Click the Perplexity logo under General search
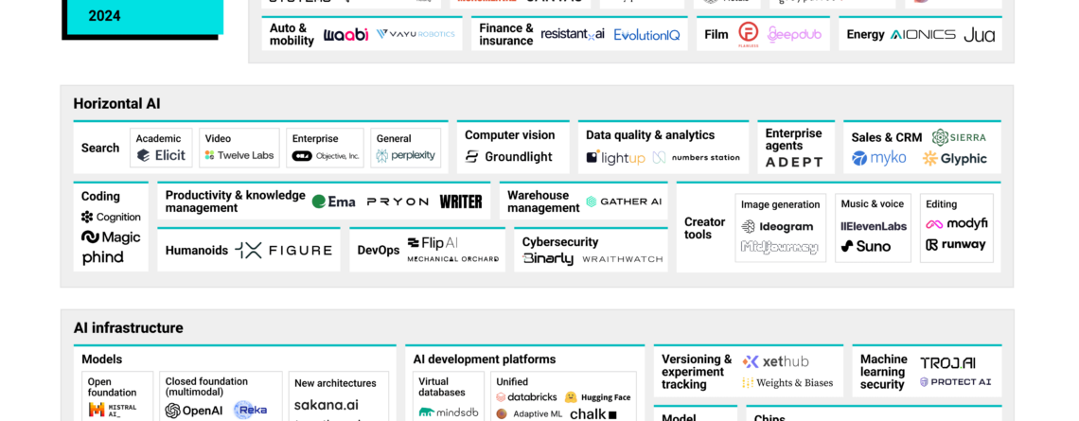 point(406,156)
